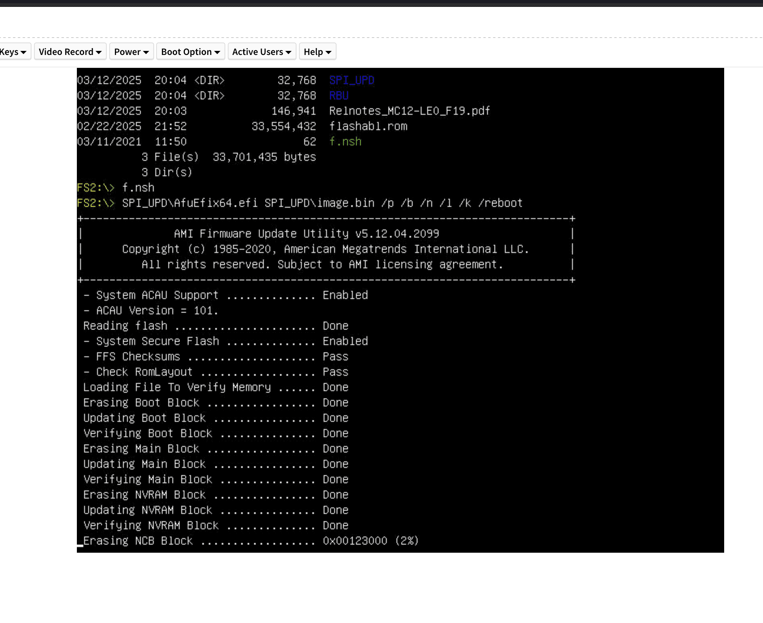Click the 02/22/2025 21:52 timestamp
Screen dimensions: 763x623
[132, 126]
